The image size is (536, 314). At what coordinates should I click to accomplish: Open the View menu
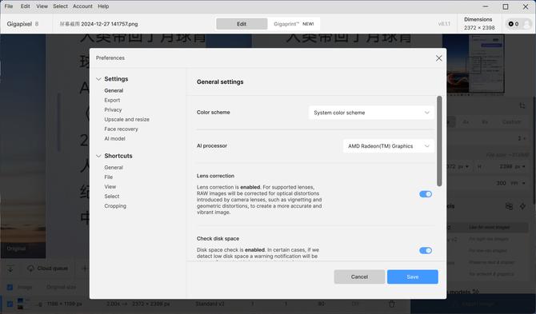(42, 6)
